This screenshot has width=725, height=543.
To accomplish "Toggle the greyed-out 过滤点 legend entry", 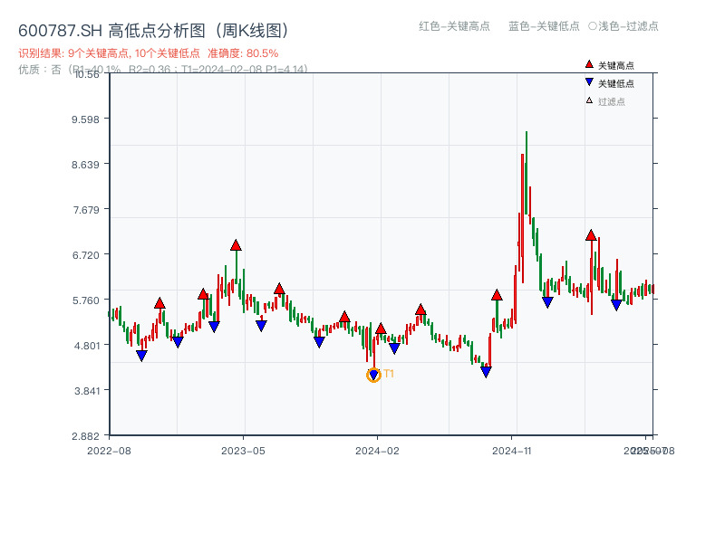I will tap(605, 101).
